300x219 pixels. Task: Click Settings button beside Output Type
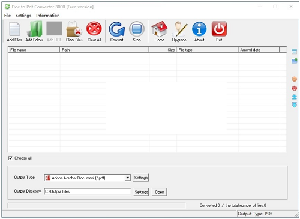(x=141, y=178)
